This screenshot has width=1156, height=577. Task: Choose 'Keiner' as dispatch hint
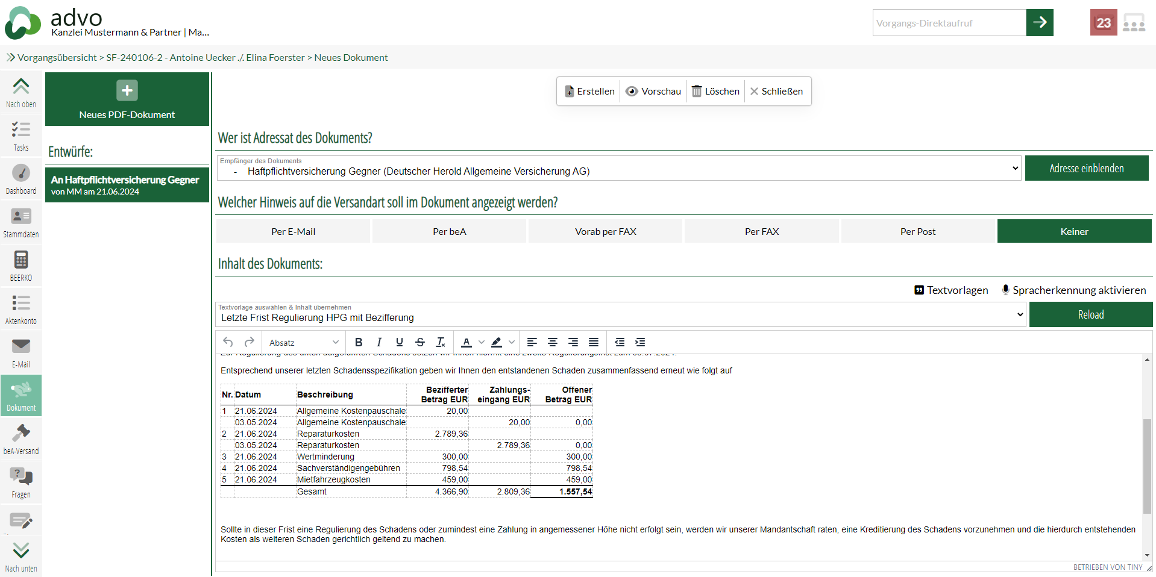point(1074,231)
